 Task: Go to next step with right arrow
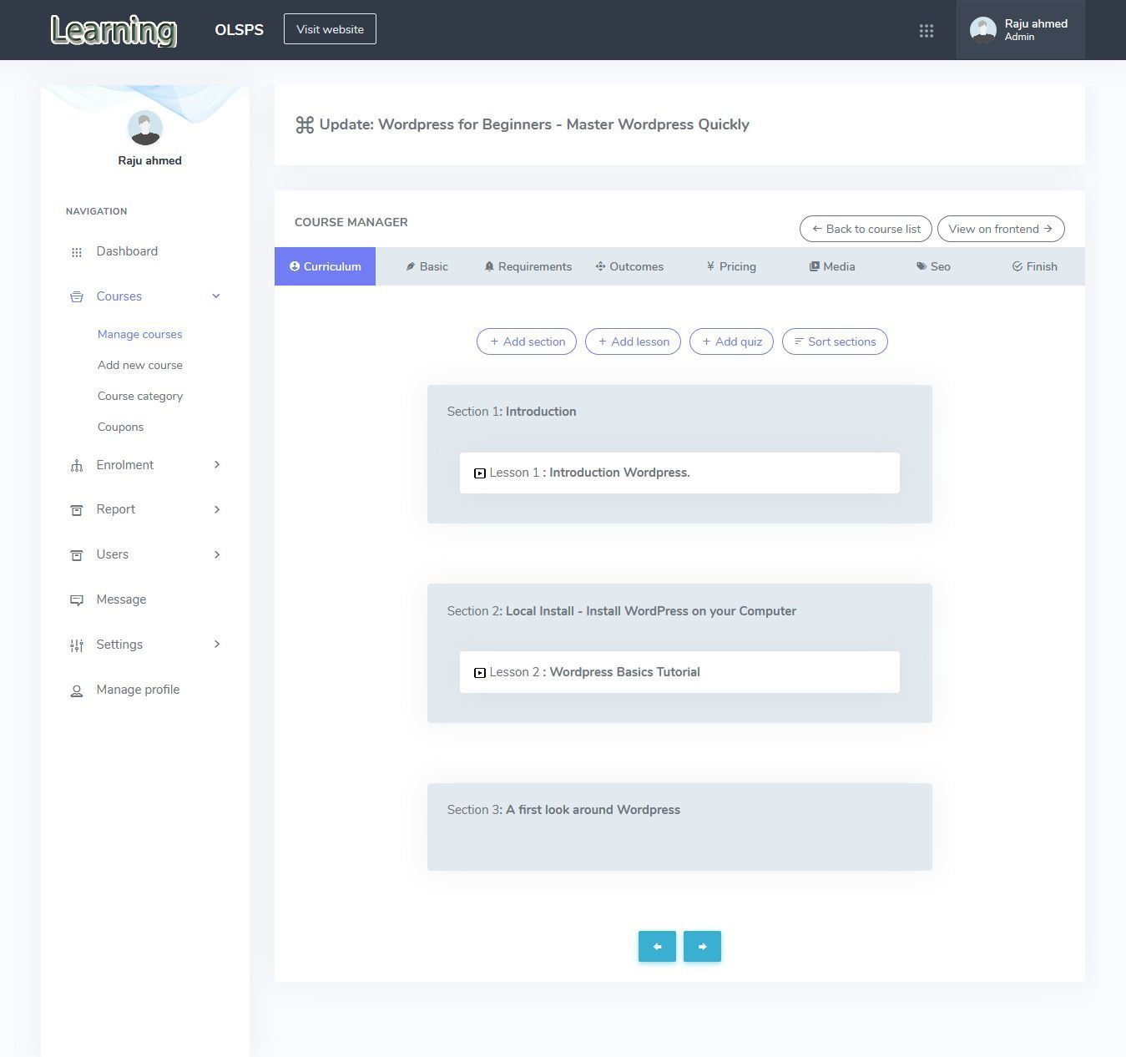coord(702,947)
